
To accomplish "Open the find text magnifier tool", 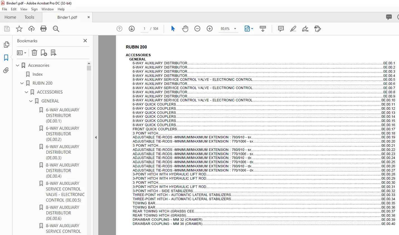I will tap(56, 29).
